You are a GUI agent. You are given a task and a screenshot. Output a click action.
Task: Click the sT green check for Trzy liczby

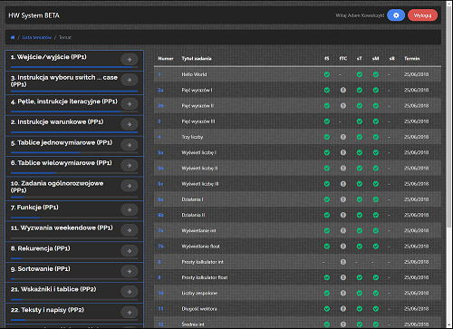(360, 137)
